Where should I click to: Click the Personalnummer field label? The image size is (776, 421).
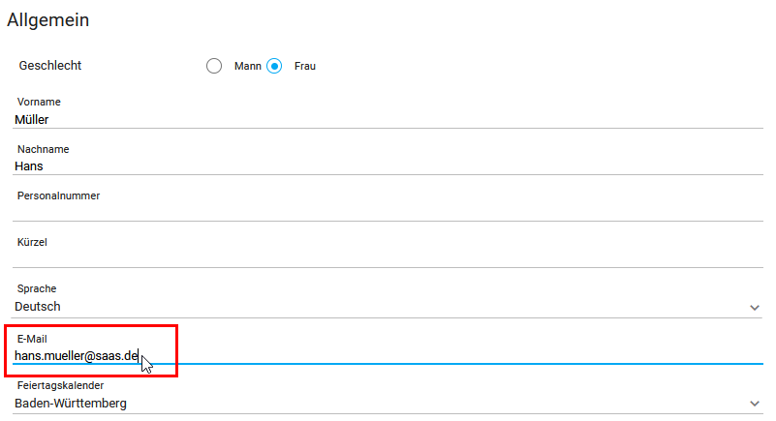58,195
